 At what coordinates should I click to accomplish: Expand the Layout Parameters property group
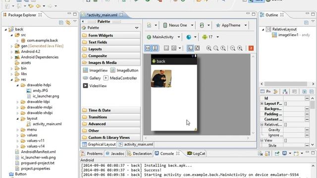(x=262, y=103)
